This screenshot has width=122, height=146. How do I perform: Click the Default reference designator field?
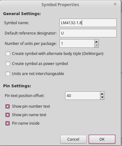pos(88,33)
